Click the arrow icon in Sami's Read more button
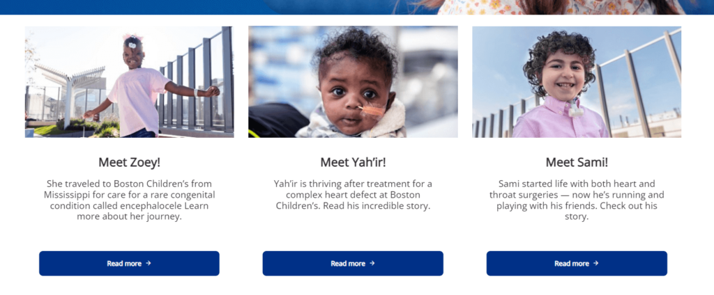 (596, 264)
